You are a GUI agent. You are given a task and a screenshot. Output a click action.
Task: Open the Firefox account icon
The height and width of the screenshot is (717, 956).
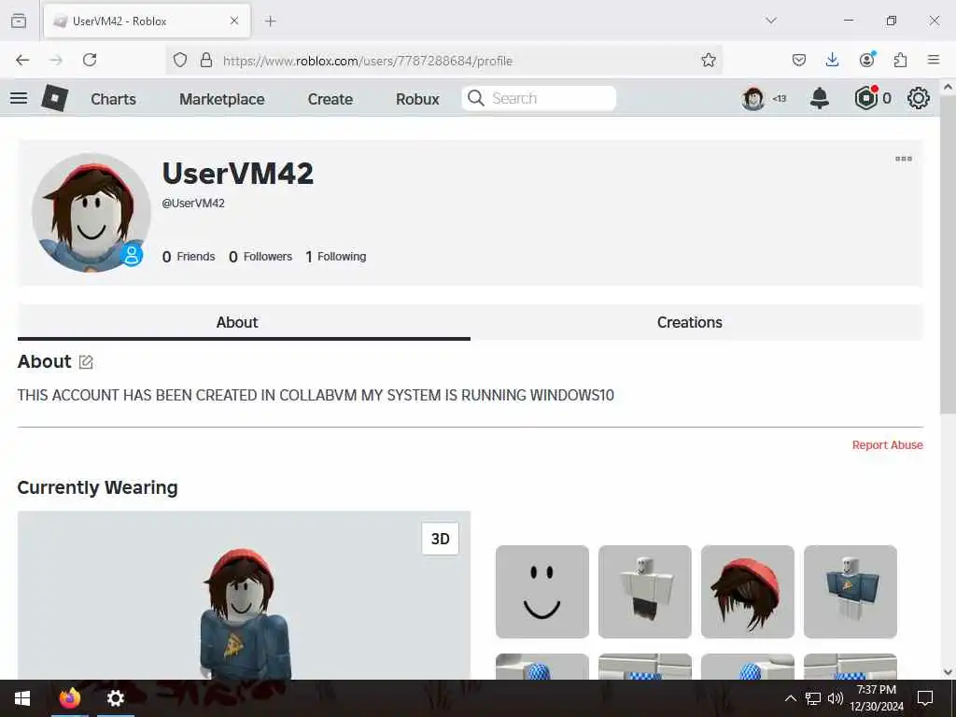[866, 60]
